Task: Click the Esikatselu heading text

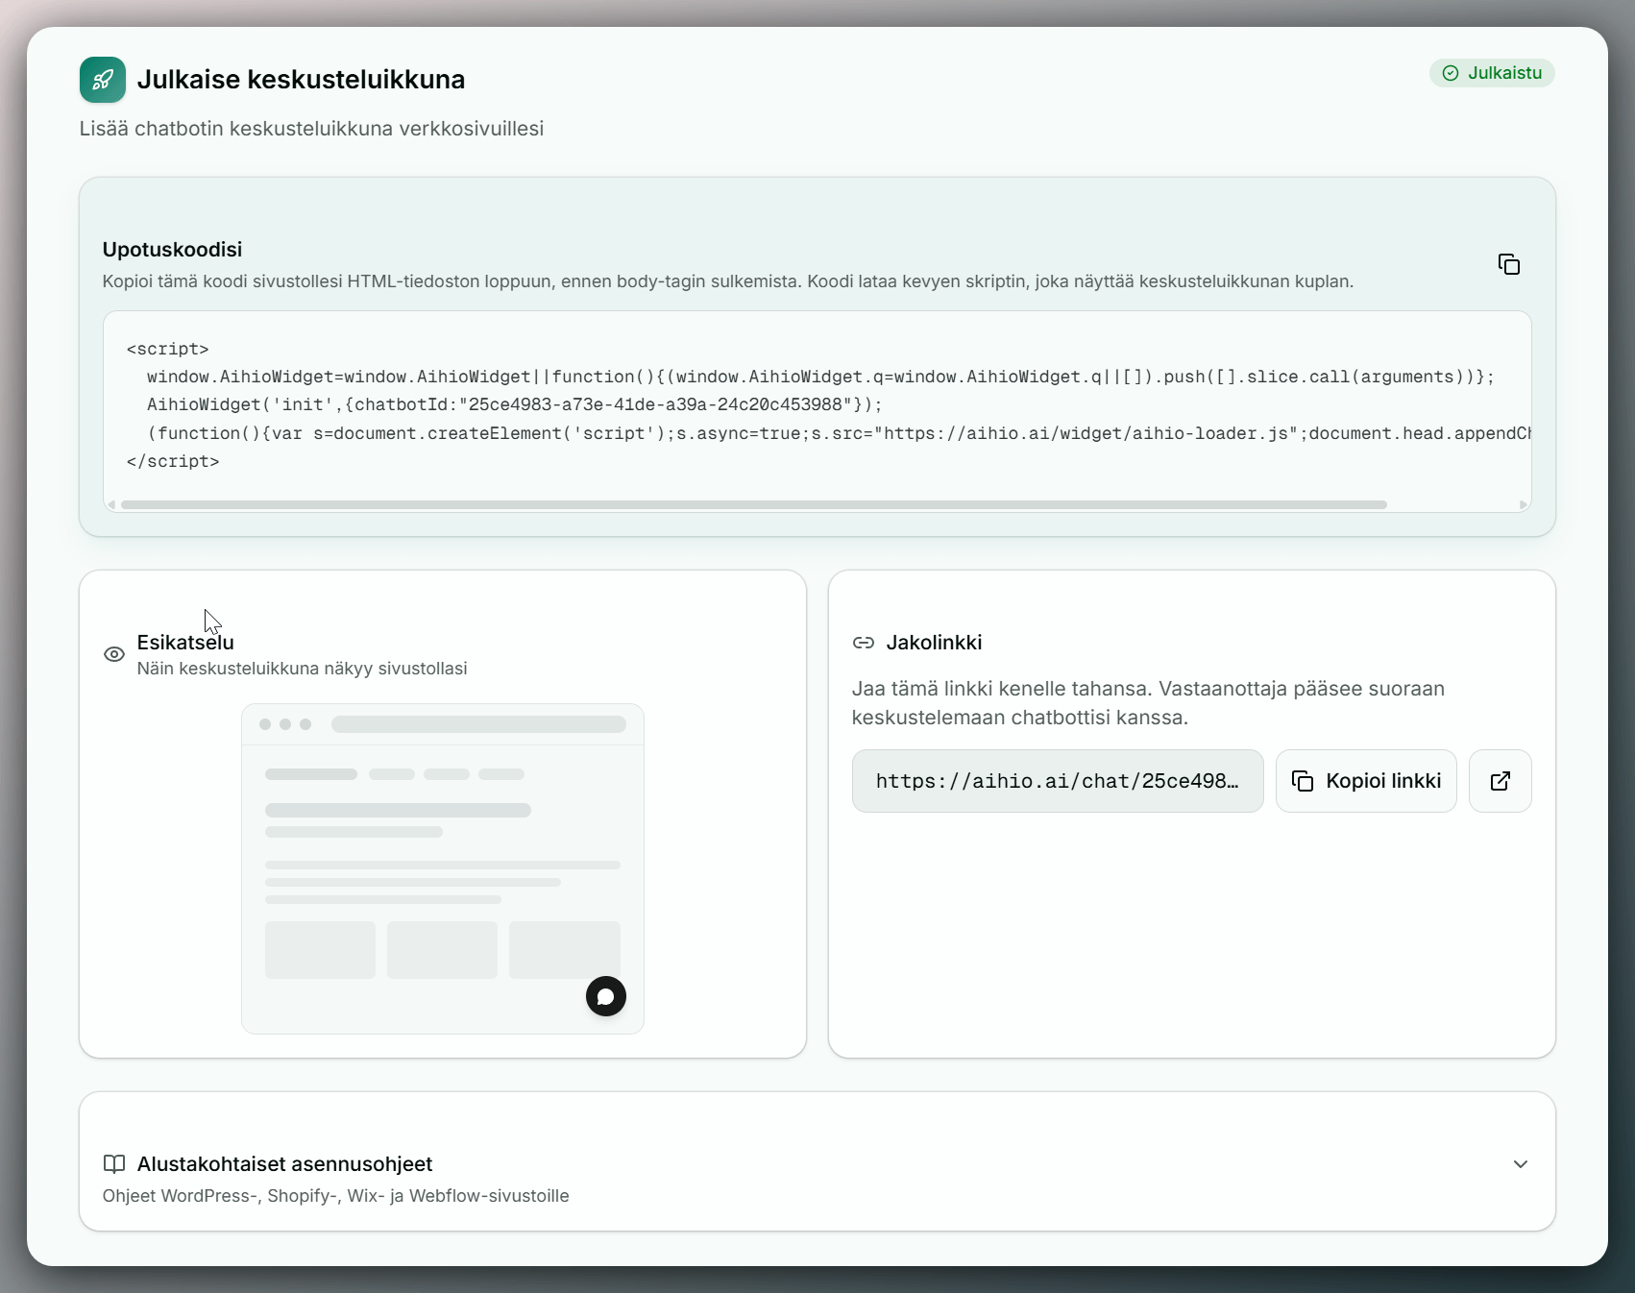Action: click(185, 643)
